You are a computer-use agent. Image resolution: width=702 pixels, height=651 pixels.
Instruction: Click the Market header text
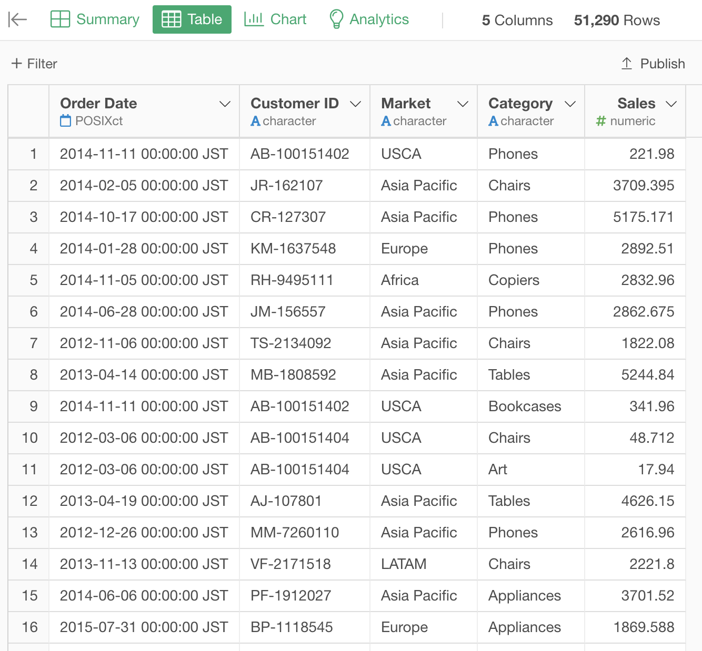[x=406, y=103]
